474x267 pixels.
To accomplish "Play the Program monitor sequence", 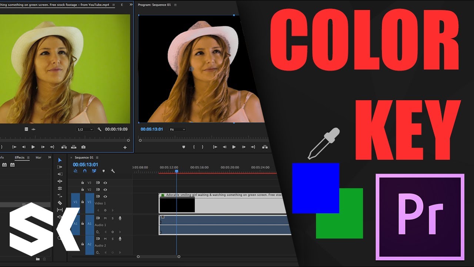I will (234, 147).
